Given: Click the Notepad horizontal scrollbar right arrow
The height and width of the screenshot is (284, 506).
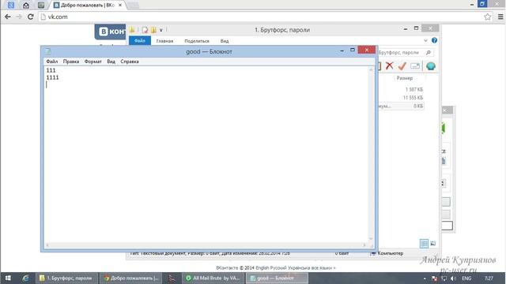Looking at the screenshot, I should click(364, 245).
